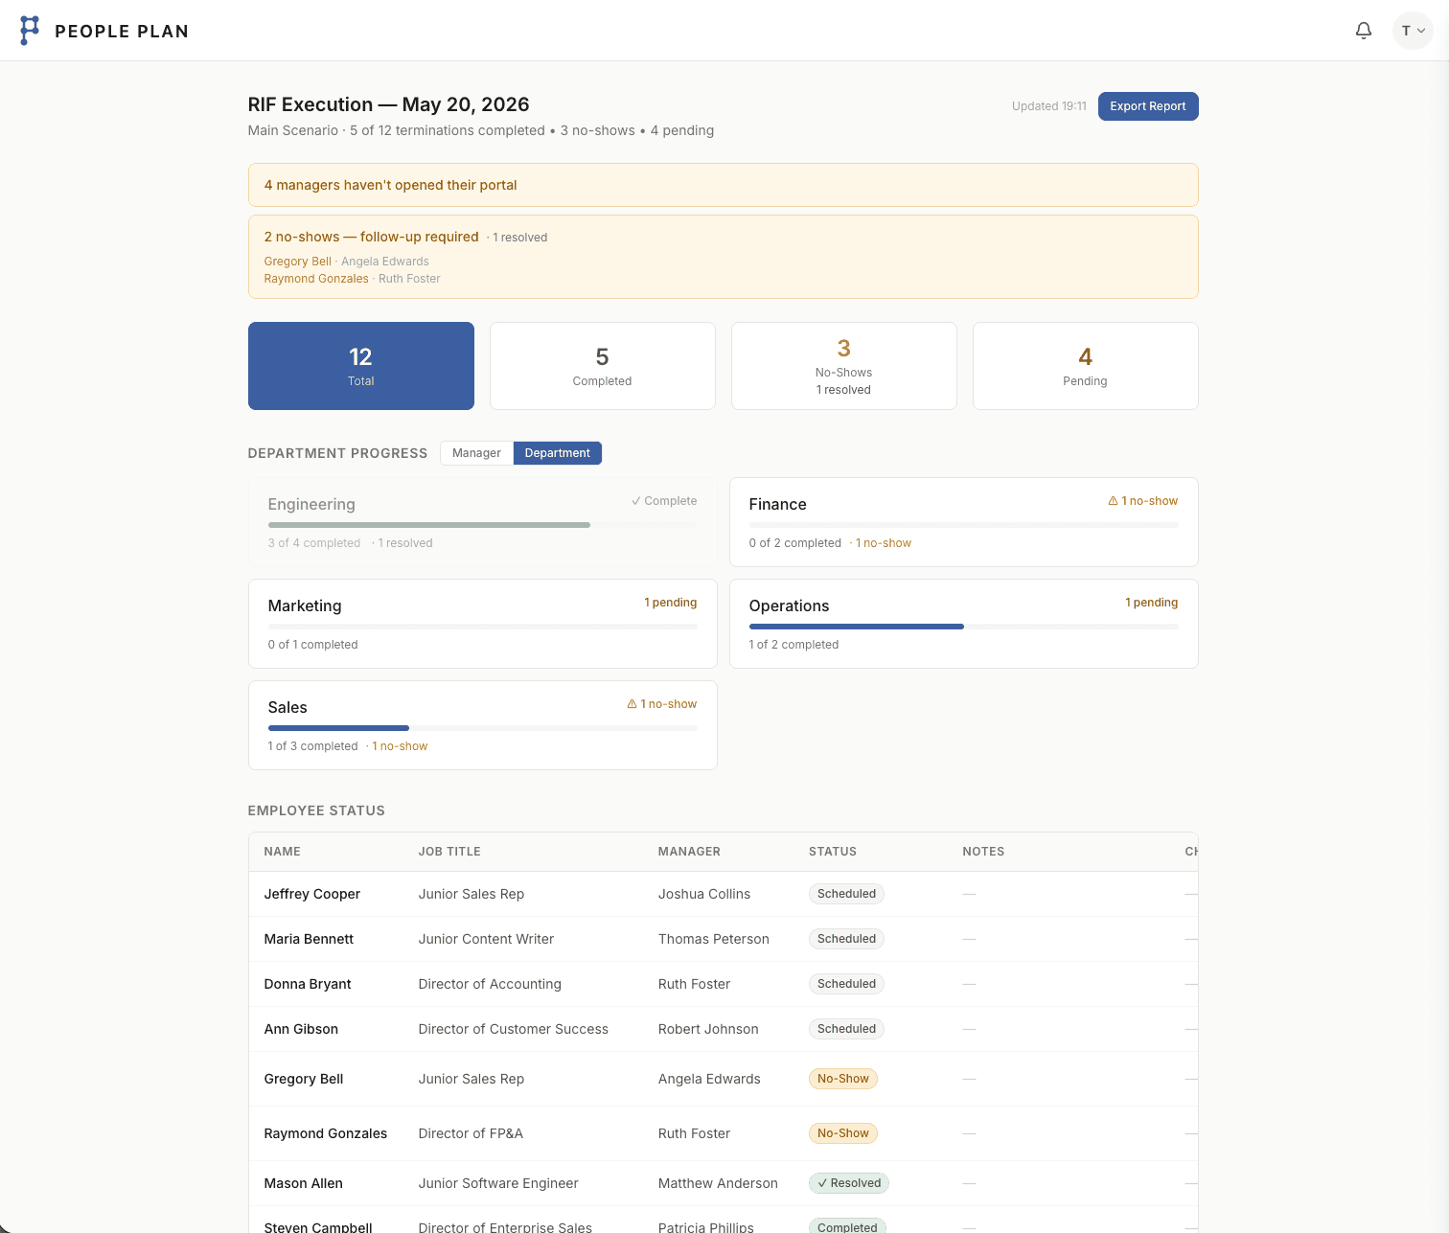
Task: Click manager Robert Johnson in the table
Action: (x=708, y=1029)
